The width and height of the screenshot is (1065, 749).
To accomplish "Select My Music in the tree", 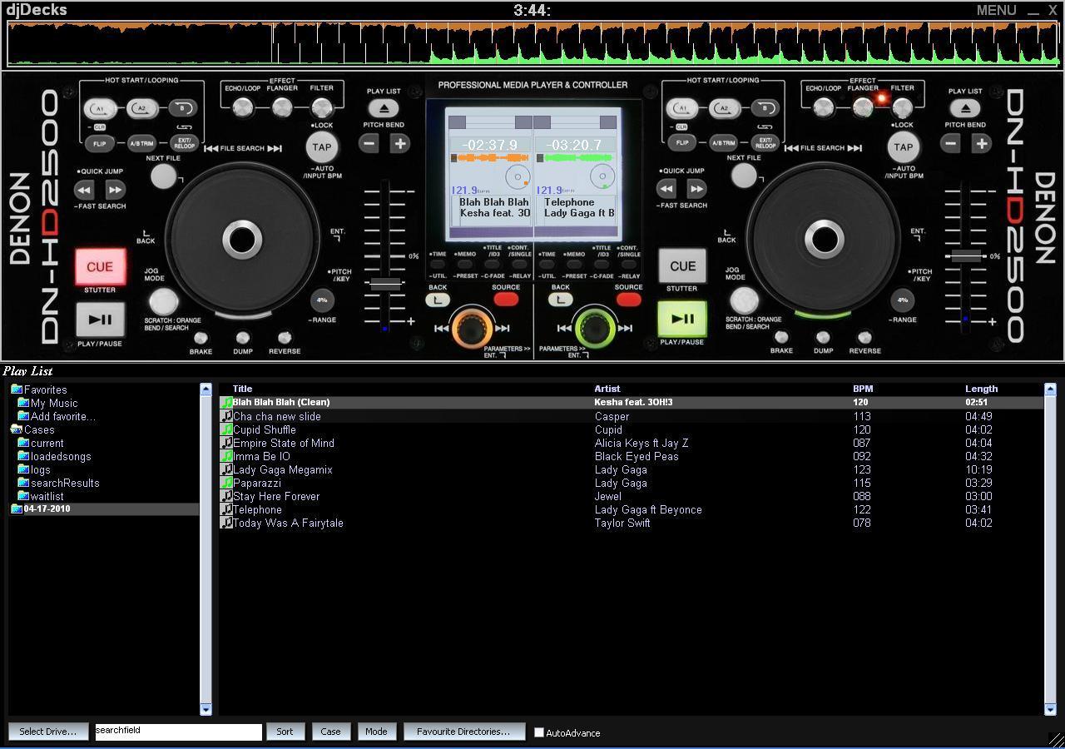I will click(x=54, y=403).
